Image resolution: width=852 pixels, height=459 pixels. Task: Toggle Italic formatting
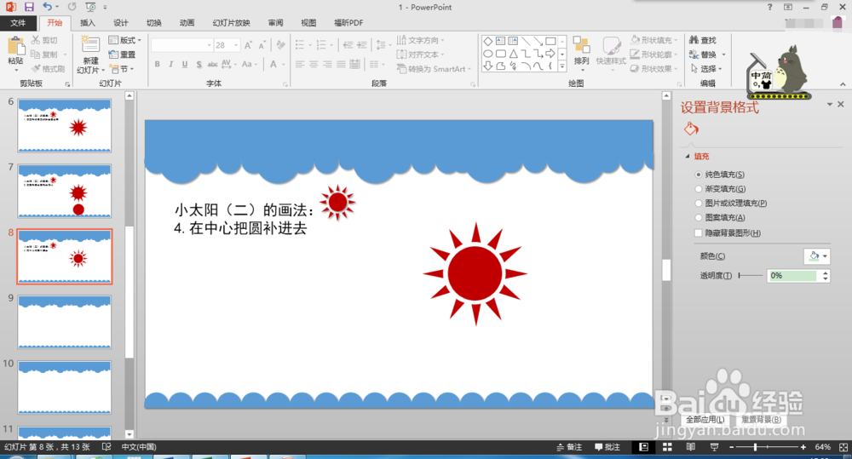coord(170,64)
